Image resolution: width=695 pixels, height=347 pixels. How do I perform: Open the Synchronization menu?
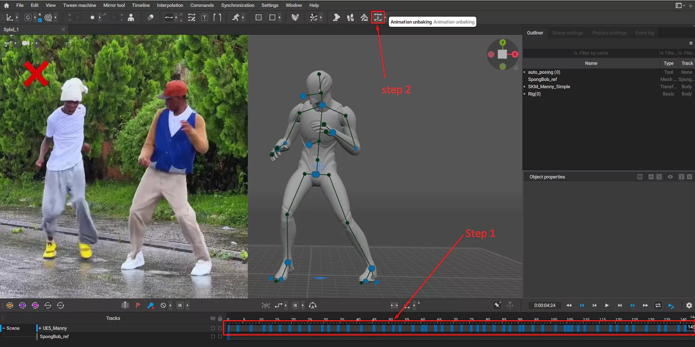click(238, 5)
